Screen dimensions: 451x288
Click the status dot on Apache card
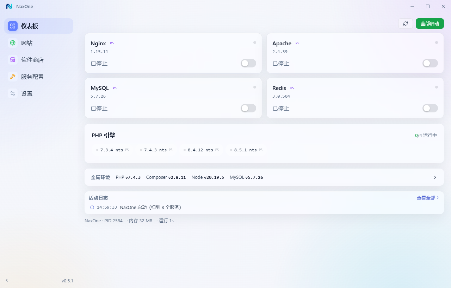[437, 42]
